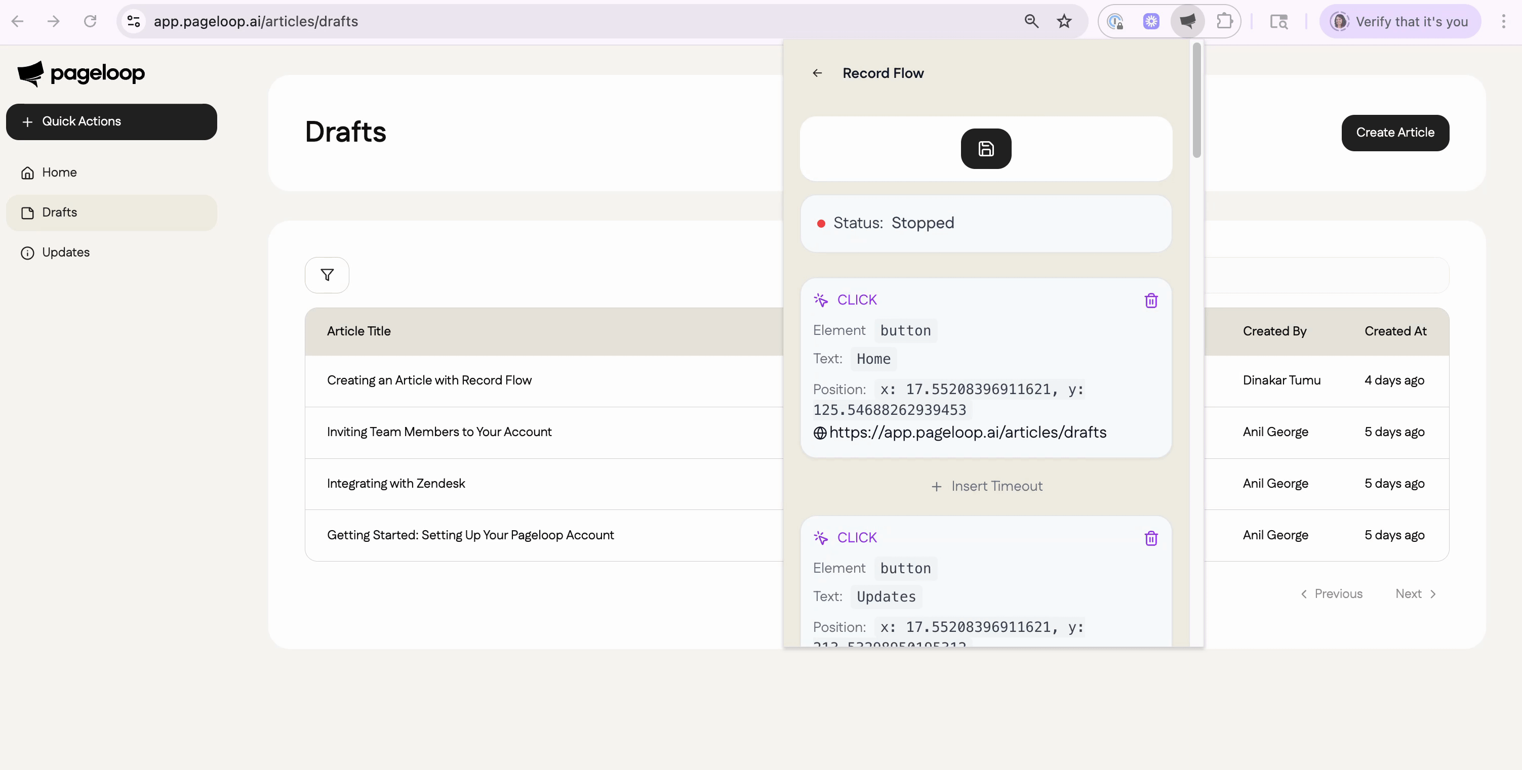Screen dimensions: 1522x770
Task: Open 'Integrating with Zendesk' draft
Action: tap(396, 484)
